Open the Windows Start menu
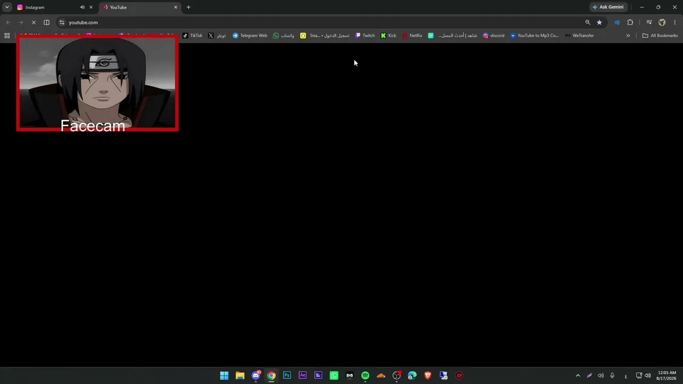Image resolution: width=683 pixels, height=384 pixels. click(224, 375)
